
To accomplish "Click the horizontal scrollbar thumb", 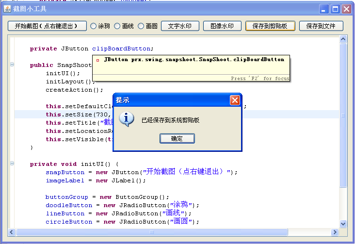I will [x=152, y=232].
